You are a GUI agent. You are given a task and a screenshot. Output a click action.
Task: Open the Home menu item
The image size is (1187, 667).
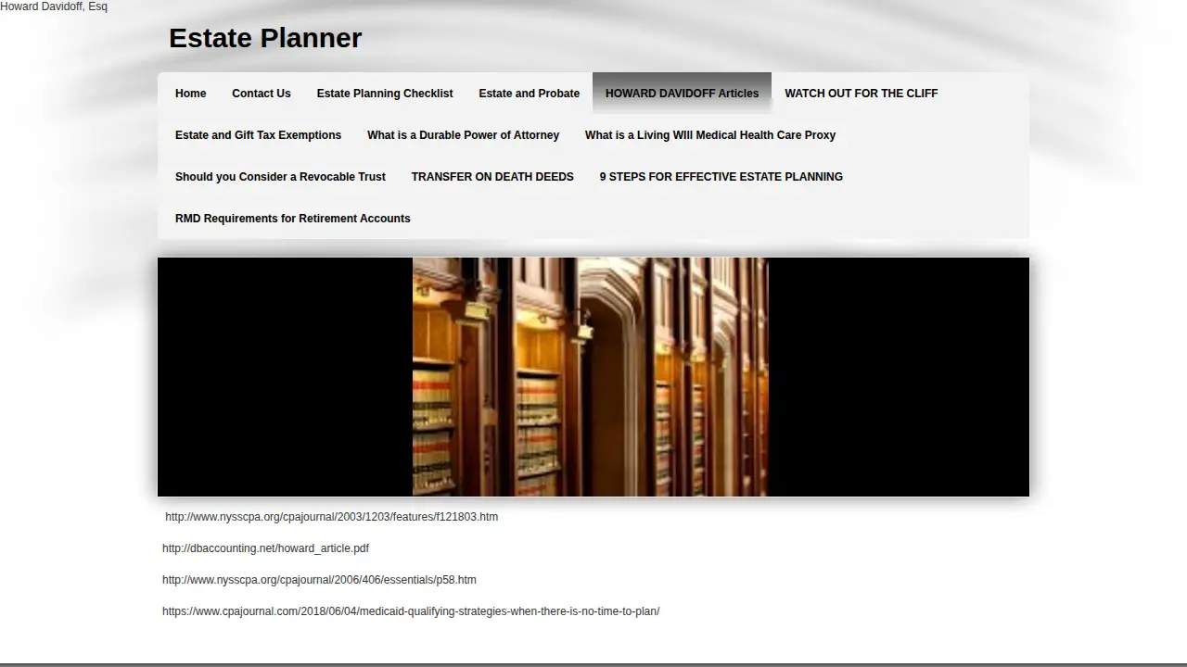190,94
